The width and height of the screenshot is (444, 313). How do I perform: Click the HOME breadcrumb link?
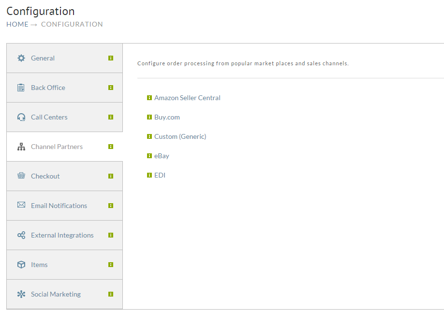(17, 24)
